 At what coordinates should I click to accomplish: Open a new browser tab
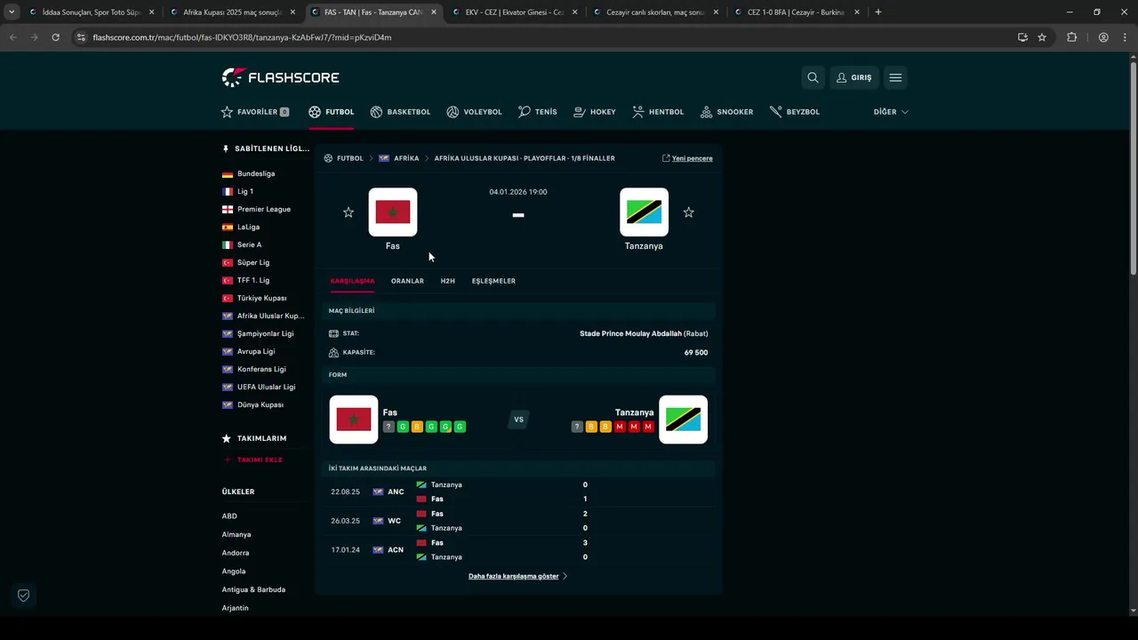[x=878, y=12]
